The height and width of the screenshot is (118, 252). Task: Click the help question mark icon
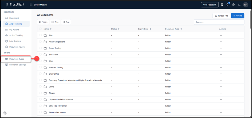[x=234, y=5]
